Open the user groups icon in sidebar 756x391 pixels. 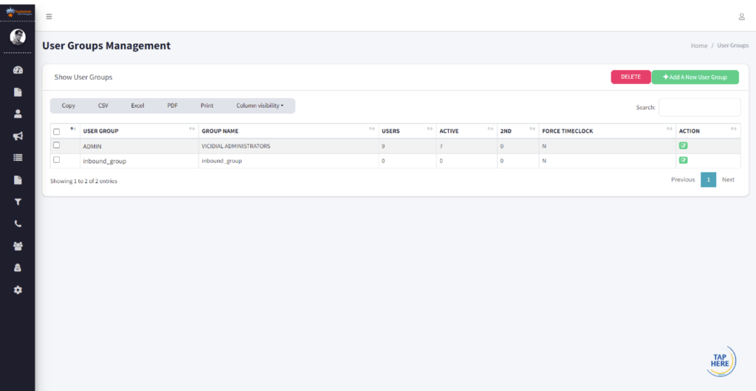[18, 246]
